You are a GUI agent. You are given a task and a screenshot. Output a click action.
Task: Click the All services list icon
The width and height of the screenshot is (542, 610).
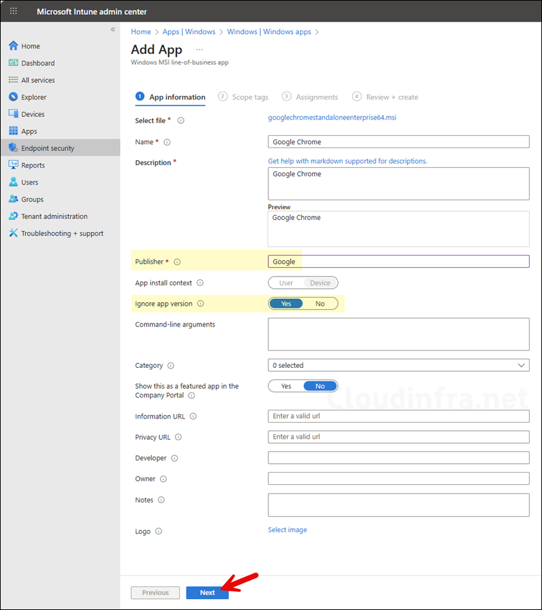[x=14, y=80]
